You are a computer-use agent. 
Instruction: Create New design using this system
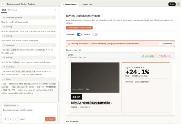[79, 28]
